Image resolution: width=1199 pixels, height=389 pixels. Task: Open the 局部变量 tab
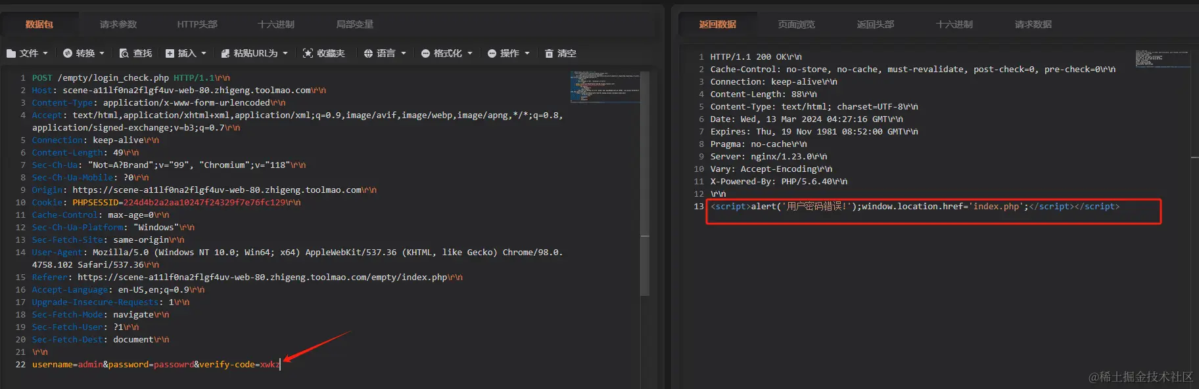355,24
